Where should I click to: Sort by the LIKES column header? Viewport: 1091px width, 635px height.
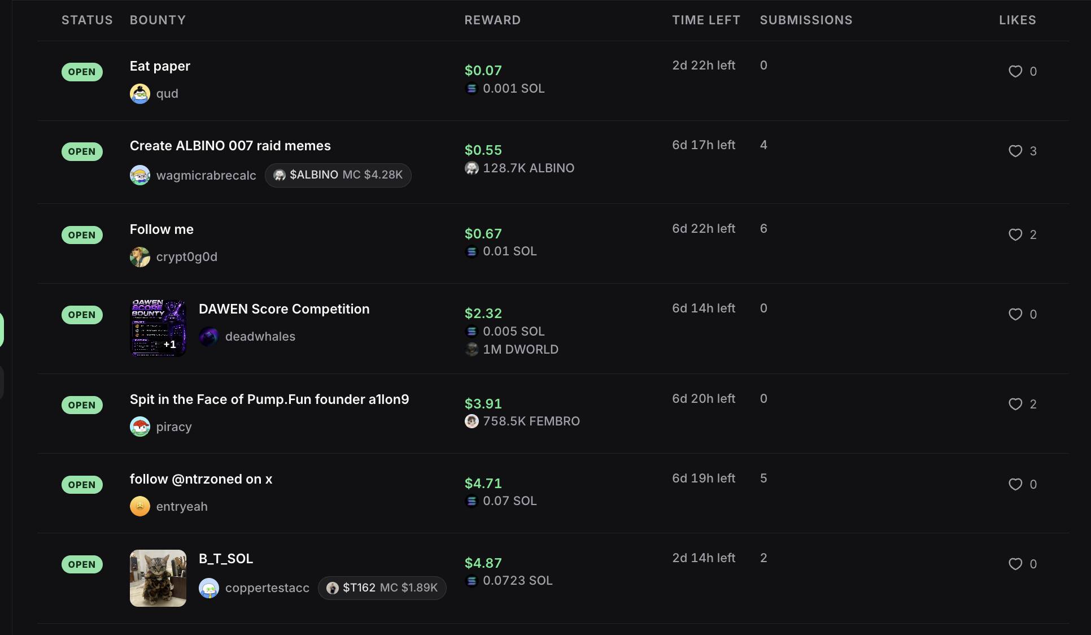coord(1018,20)
